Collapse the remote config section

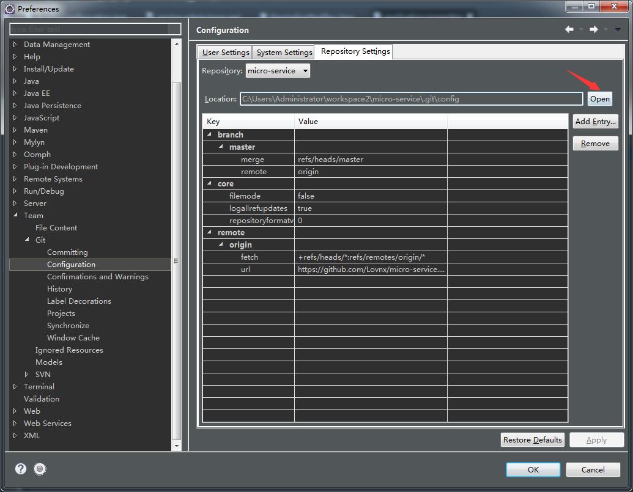pos(209,232)
